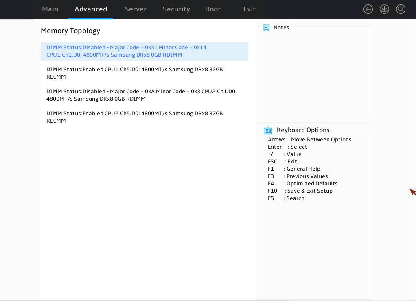The image size is (416, 301).
Task: Click the Keyboard Options title
Action: click(303, 130)
